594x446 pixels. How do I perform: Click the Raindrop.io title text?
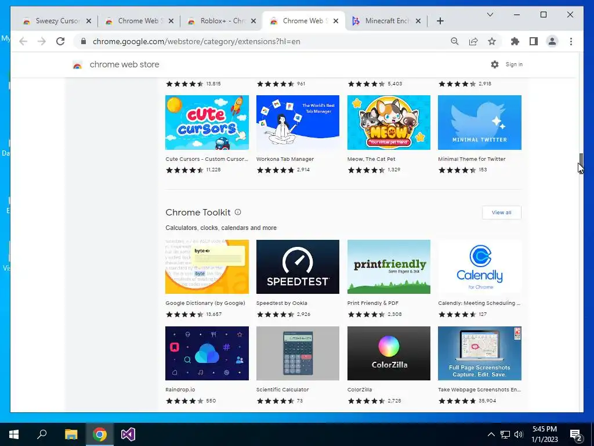pos(180,390)
